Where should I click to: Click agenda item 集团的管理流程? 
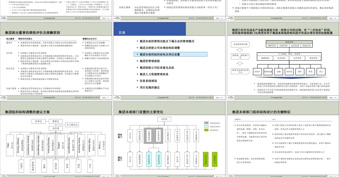click(149, 61)
